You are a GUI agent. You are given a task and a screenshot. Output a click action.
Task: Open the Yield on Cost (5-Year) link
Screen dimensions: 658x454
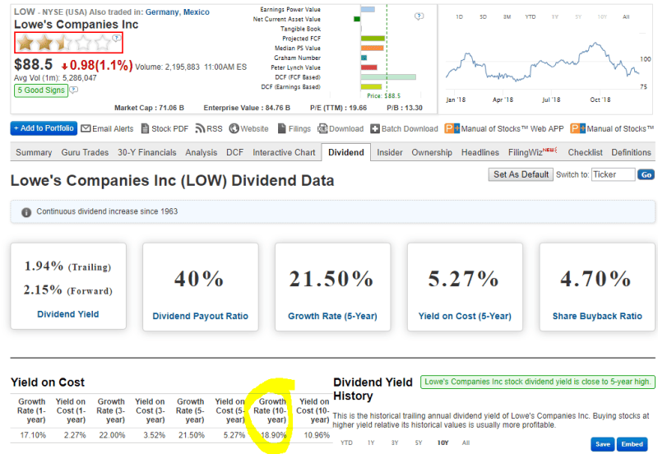[465, 316]
